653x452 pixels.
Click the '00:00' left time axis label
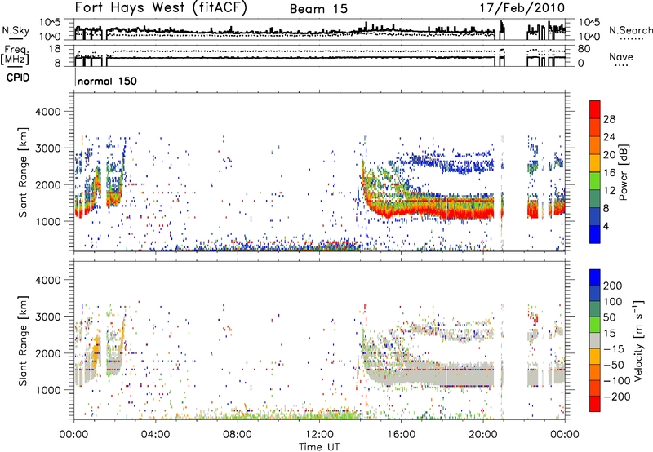pos(74,435)
